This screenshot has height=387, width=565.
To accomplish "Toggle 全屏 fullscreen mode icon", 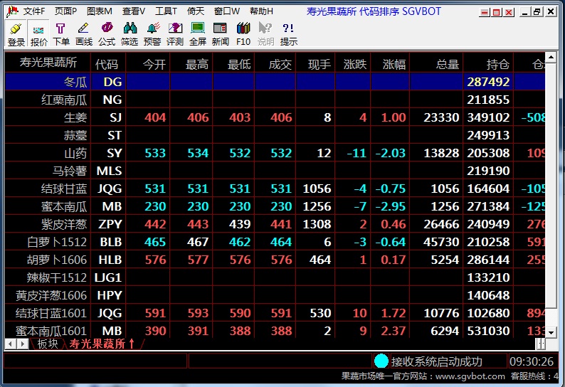I will 198,33.
